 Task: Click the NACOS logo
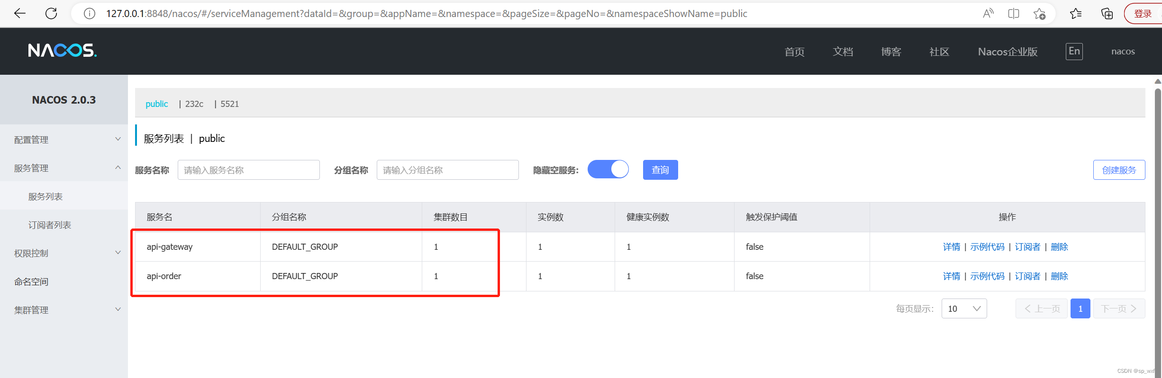(x=63, y=50)
